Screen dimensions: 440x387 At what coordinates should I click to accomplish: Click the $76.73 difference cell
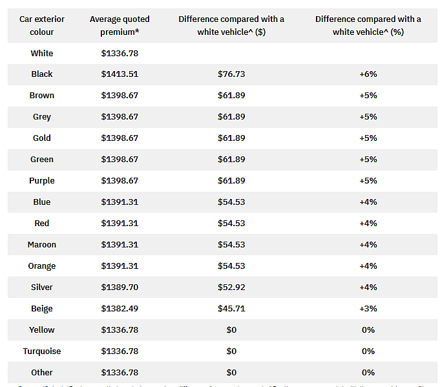click(231, 74)
